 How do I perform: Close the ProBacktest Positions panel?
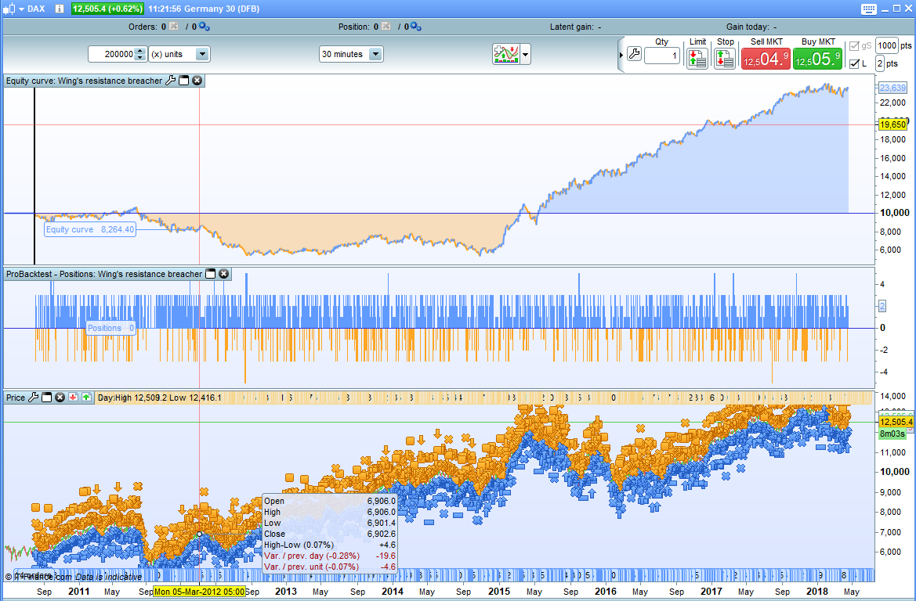coord(223,274)
